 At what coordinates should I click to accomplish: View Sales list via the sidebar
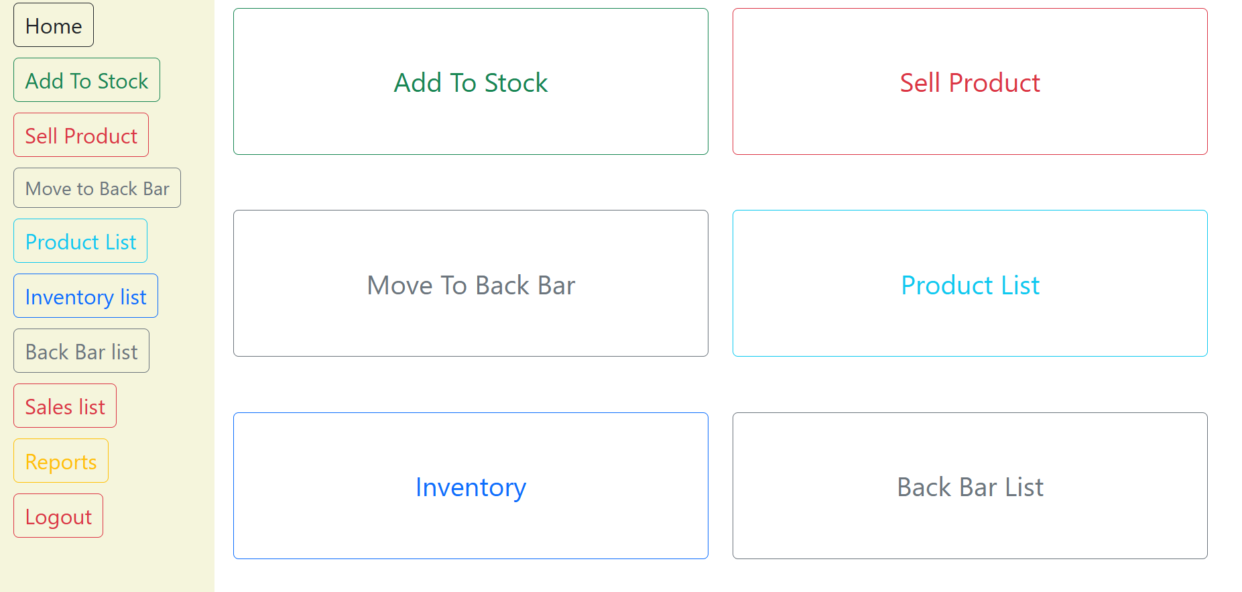pos(64,405)
